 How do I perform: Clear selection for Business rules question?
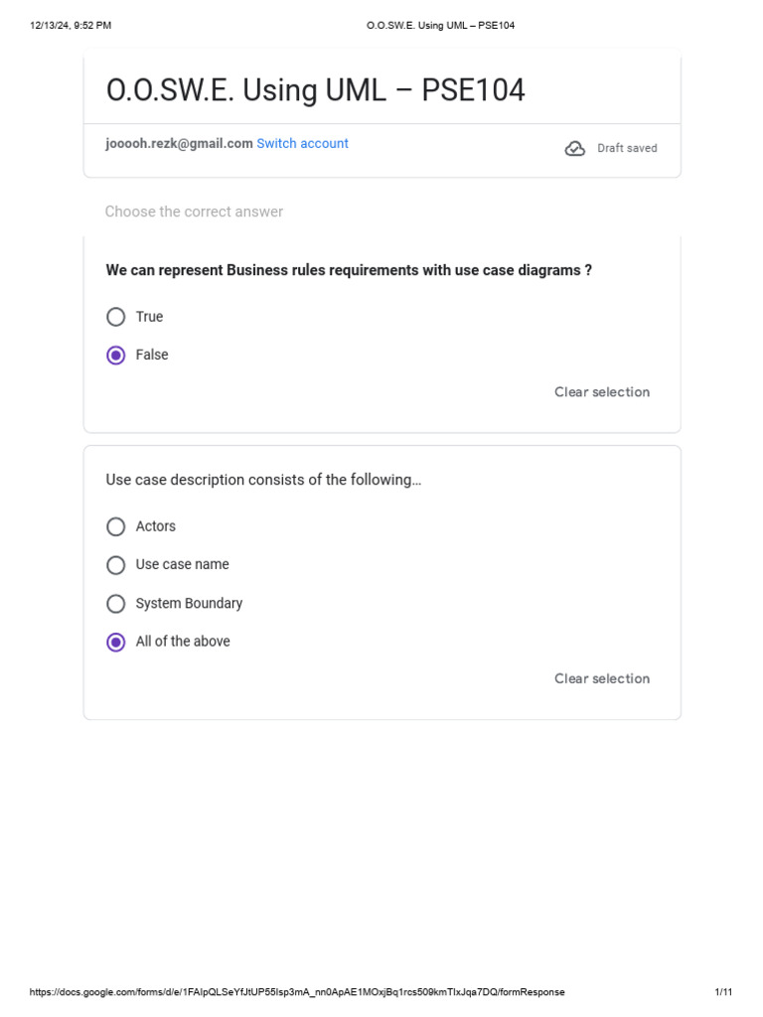point(602,392)
